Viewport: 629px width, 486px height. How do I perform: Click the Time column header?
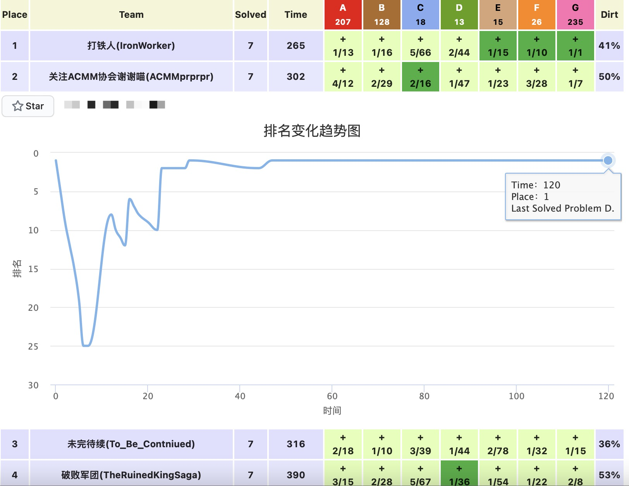point(296,15)
